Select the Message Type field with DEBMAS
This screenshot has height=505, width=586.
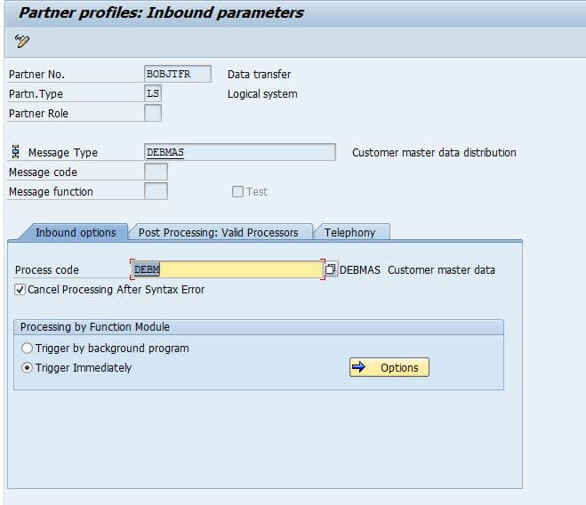239,152
